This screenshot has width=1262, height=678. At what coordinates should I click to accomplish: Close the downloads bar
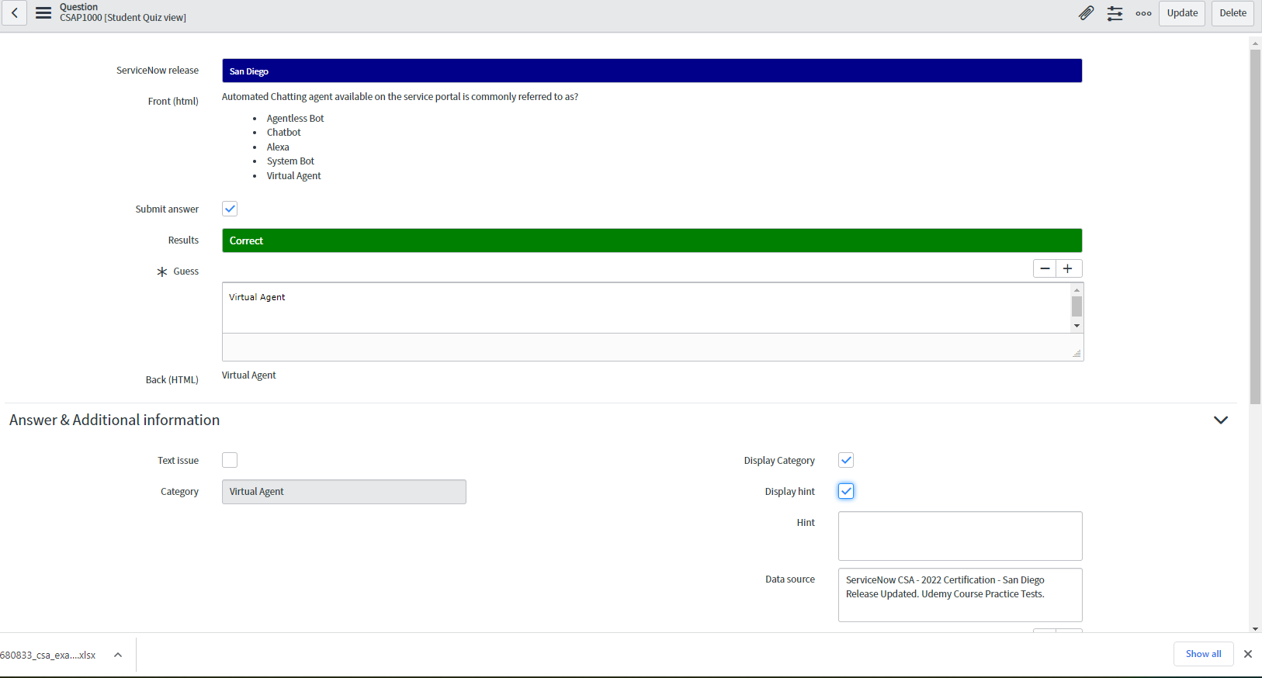pos(1247,654)
